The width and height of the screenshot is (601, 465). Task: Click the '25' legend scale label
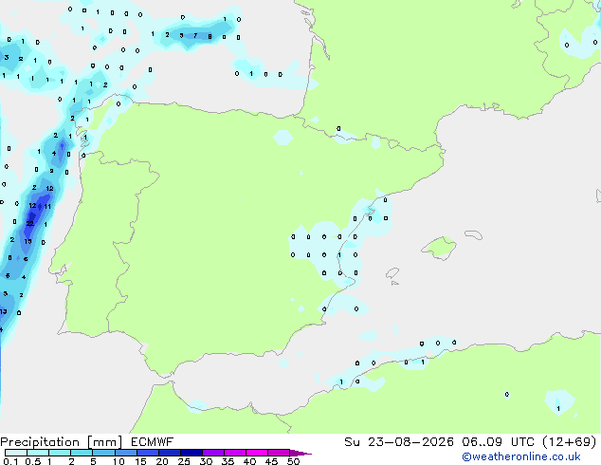point(184,461)
